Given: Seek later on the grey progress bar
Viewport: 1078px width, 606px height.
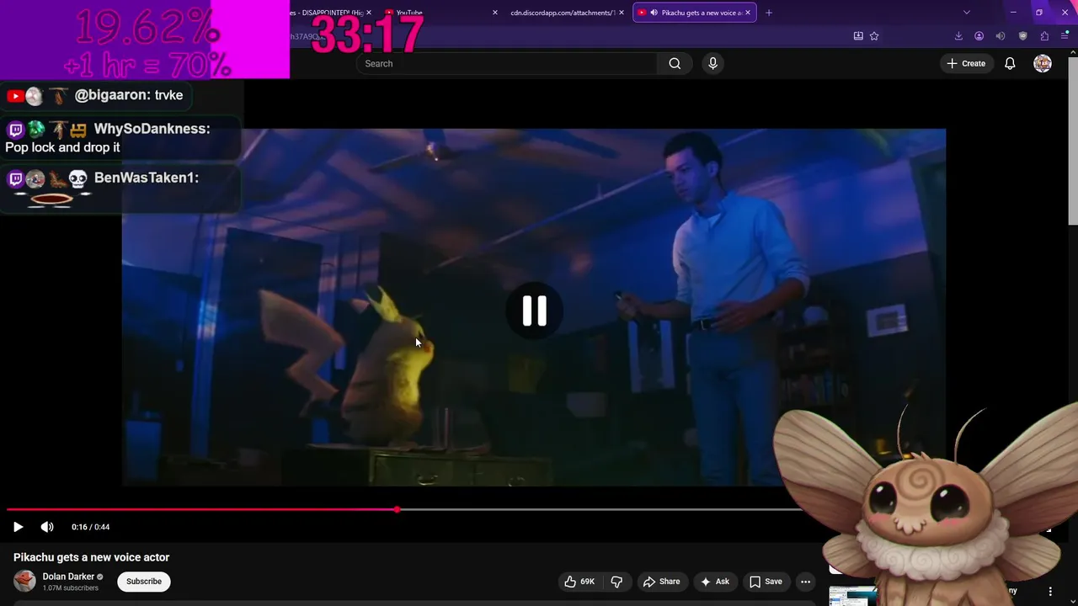Looking at the screenshot, I should tap(600, 509).
